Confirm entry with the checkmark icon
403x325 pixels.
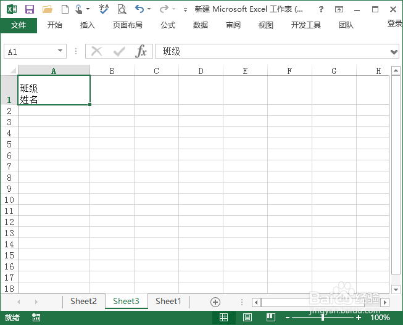(119, 51)
